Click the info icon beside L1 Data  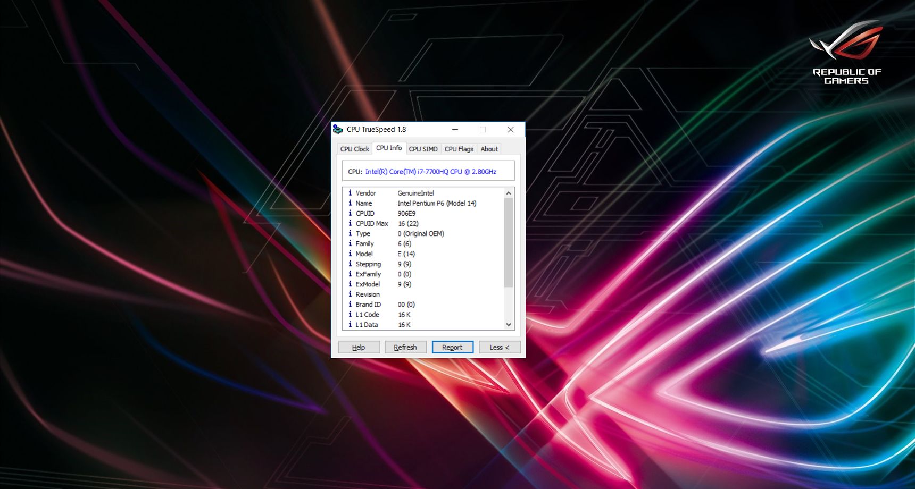point(350,324)
